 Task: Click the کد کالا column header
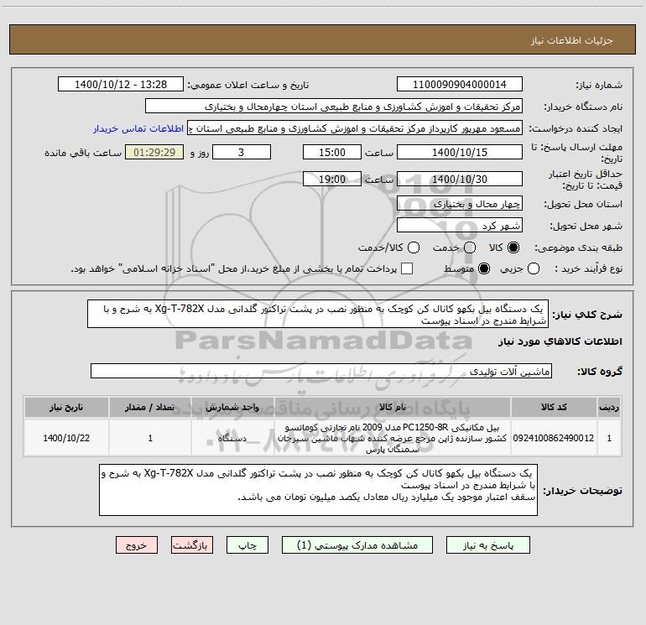(x=554, y=407)
